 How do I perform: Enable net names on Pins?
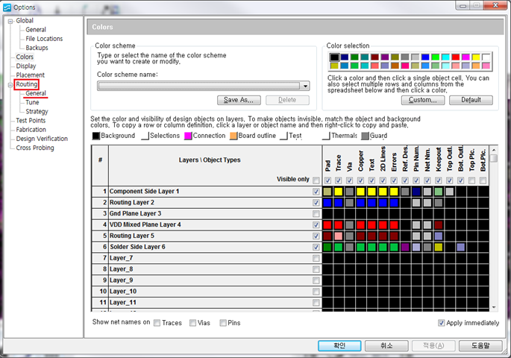coord(223,323)
